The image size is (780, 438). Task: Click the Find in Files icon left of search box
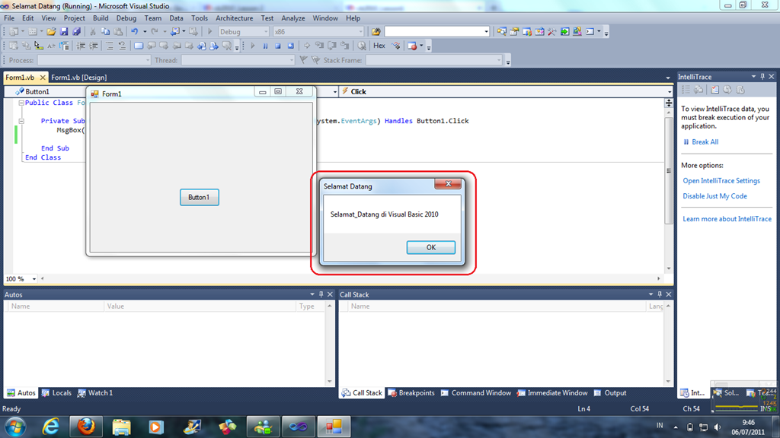(376, 32)
